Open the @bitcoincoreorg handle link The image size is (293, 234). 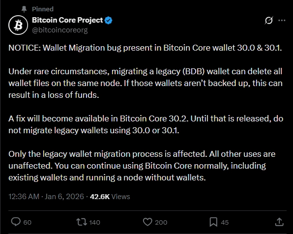click(60, 30)
